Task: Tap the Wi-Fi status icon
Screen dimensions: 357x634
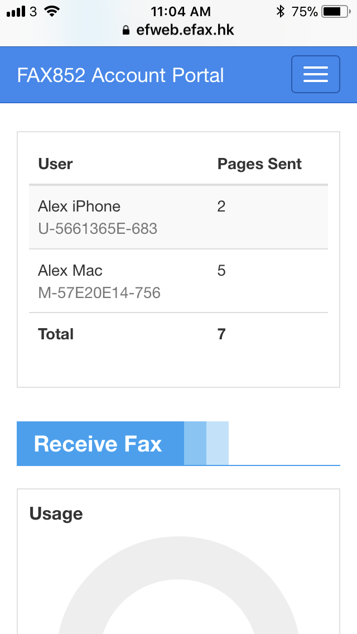Action: click(51, 12)
